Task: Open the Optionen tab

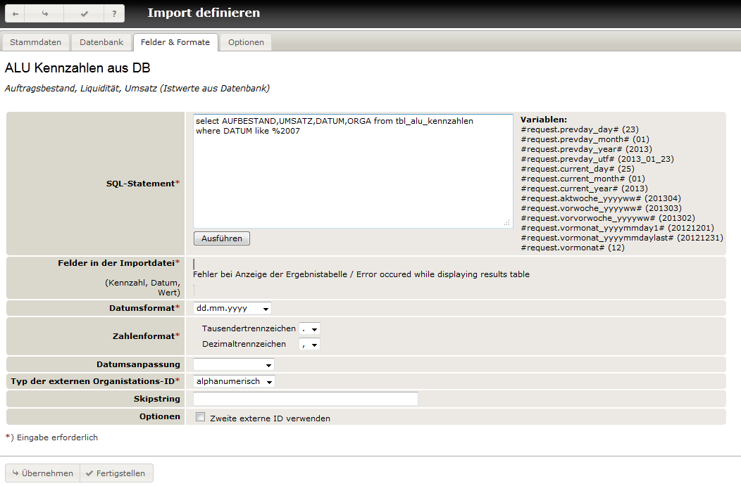Action: 246,42
